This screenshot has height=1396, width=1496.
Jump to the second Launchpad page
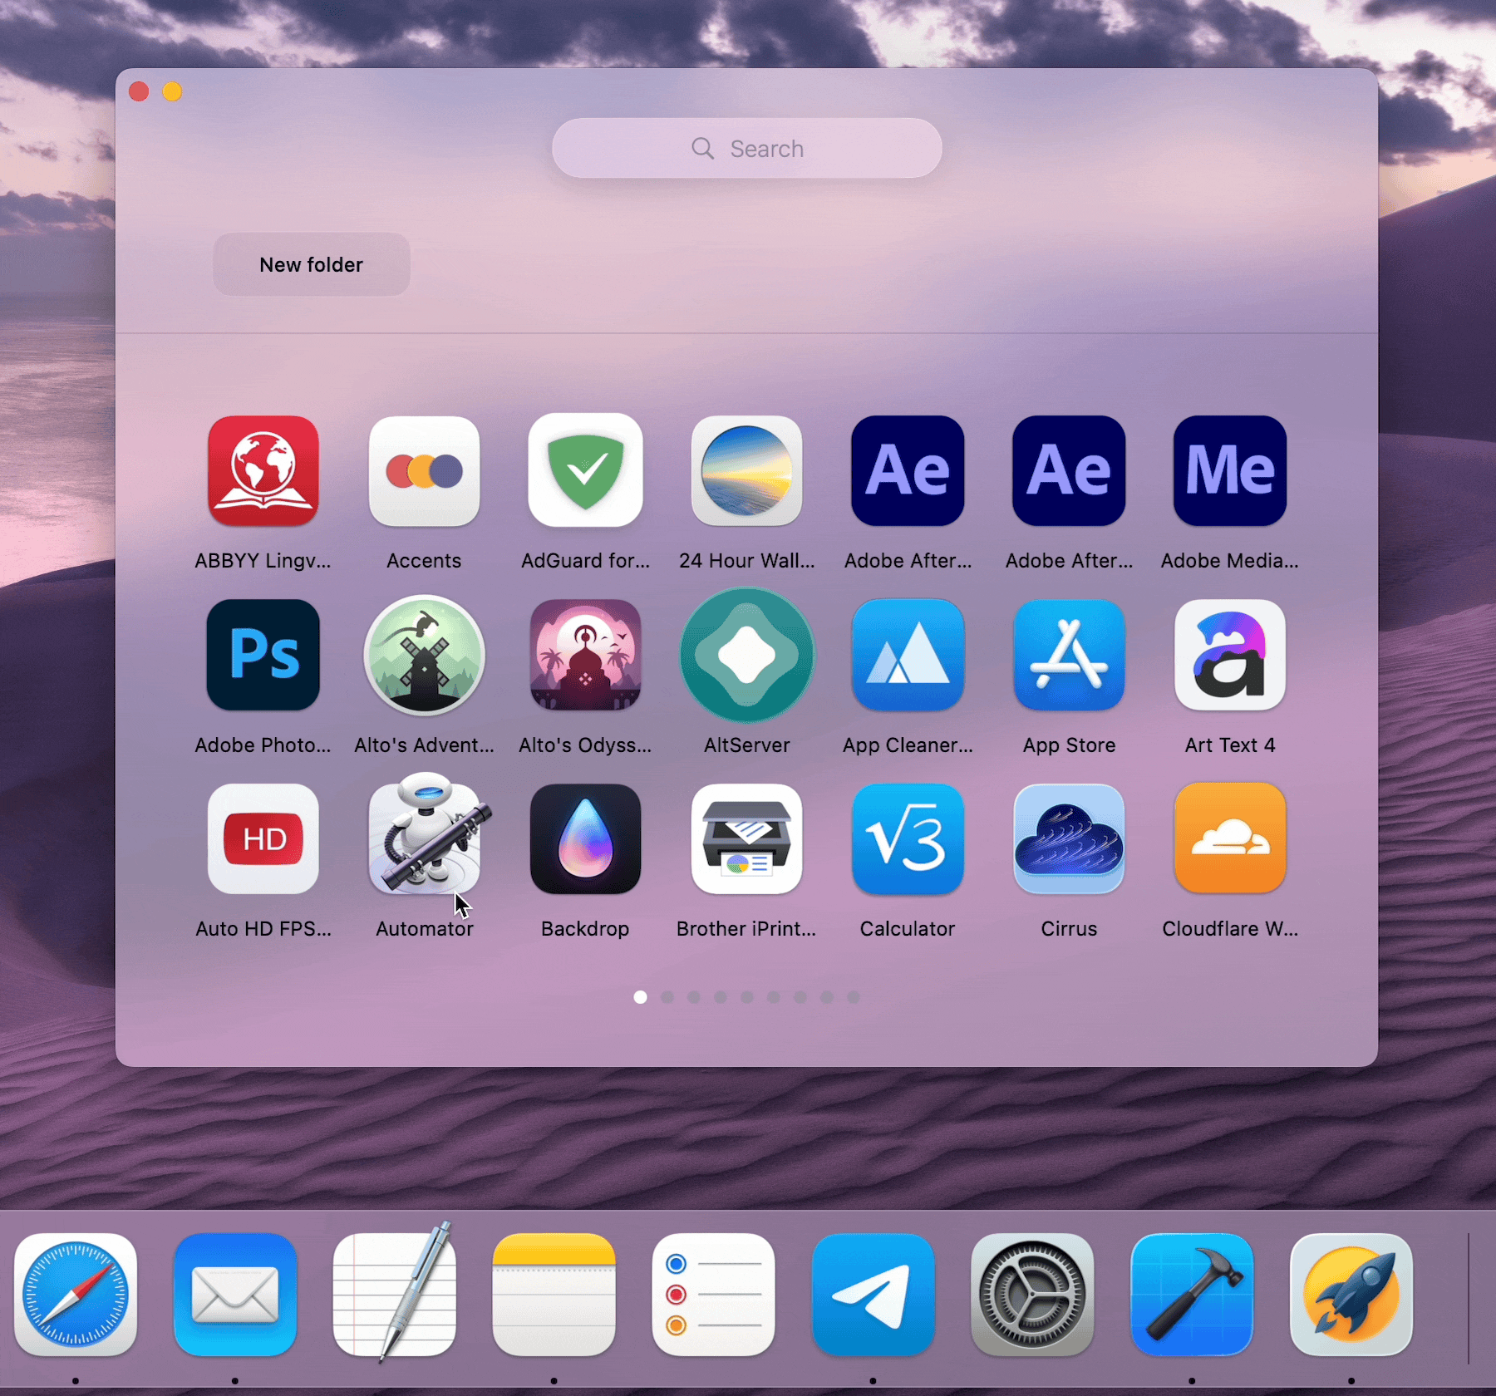coord(667,996)
